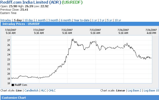Switch to 3 month view
159x100 pixels.
pyautogui.click(x=53, y=20)
